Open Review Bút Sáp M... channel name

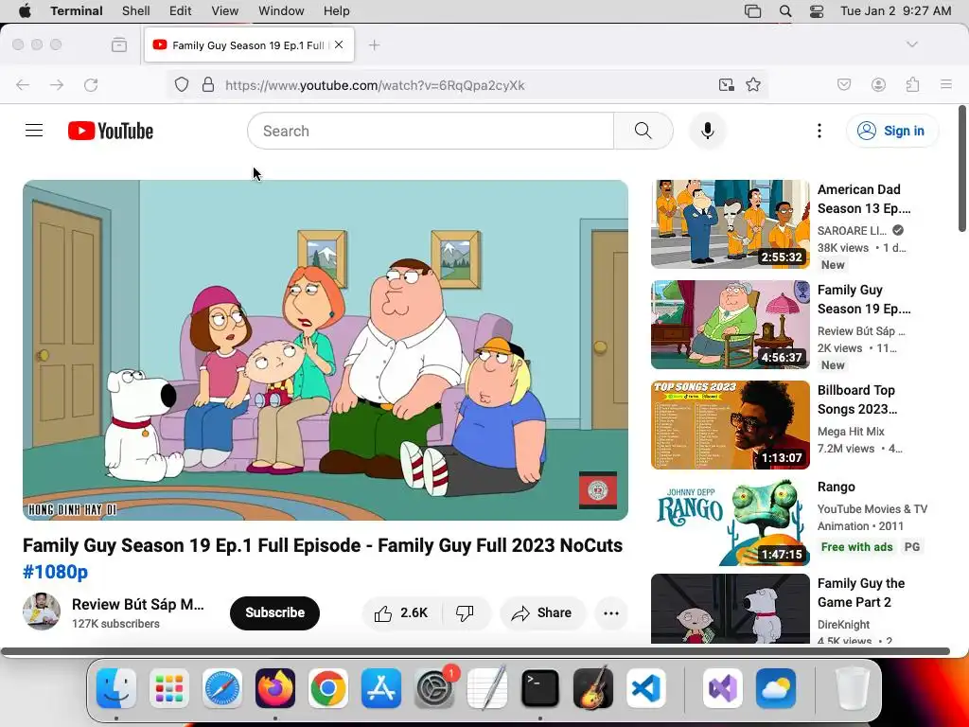[138, 604]
